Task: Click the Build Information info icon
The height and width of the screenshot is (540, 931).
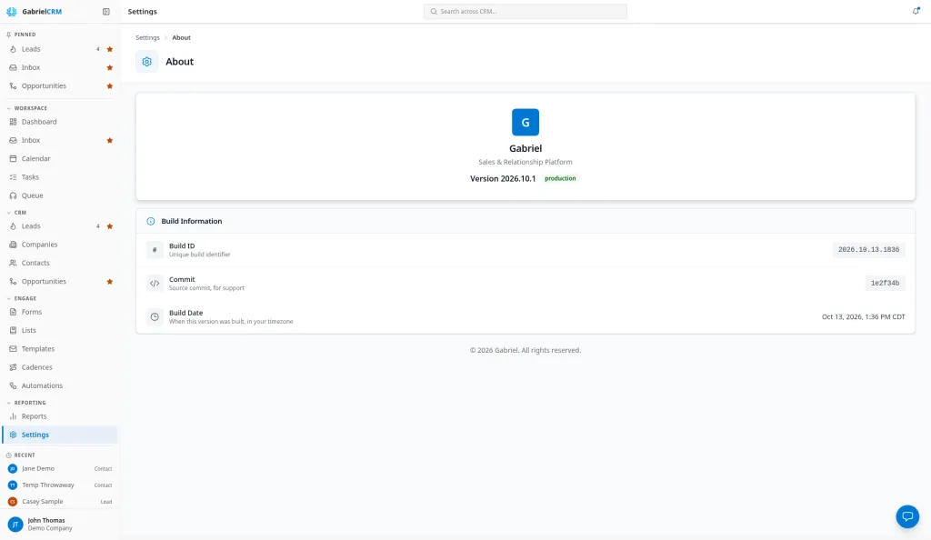Action: (x=151, y=221)
